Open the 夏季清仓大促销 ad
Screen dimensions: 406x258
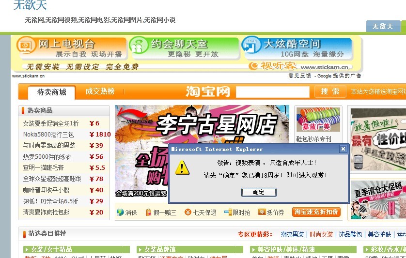pos(378,200)
